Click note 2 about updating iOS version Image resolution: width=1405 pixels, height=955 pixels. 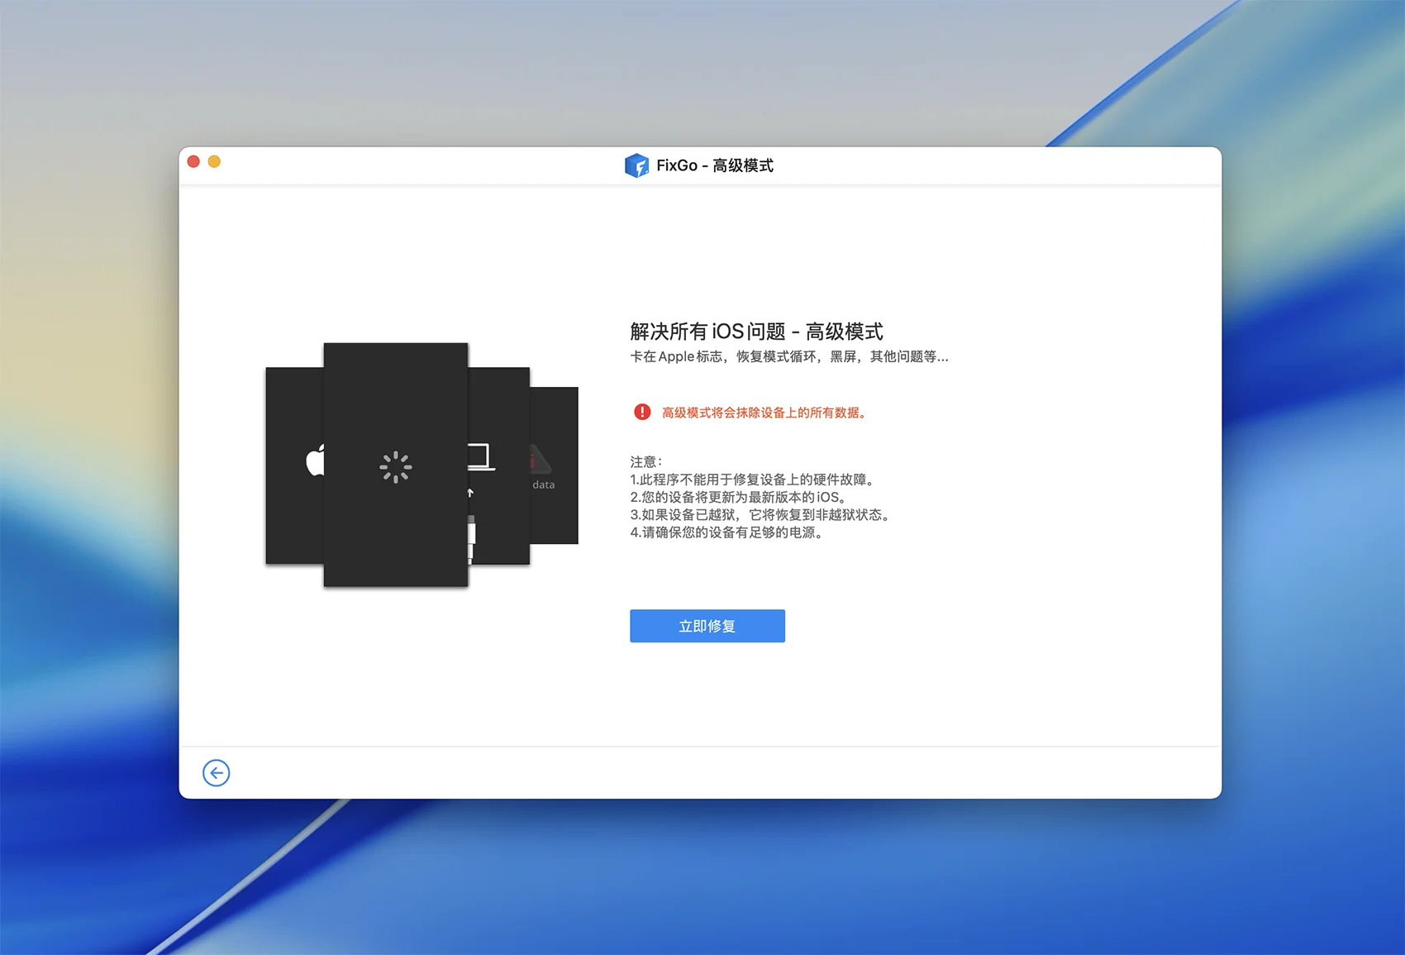pos(739,497)
